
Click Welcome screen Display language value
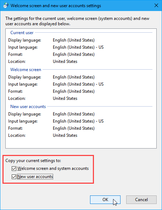74,77
